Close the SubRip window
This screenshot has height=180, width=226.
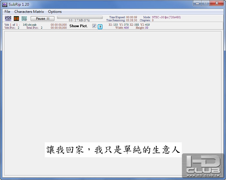217,3
